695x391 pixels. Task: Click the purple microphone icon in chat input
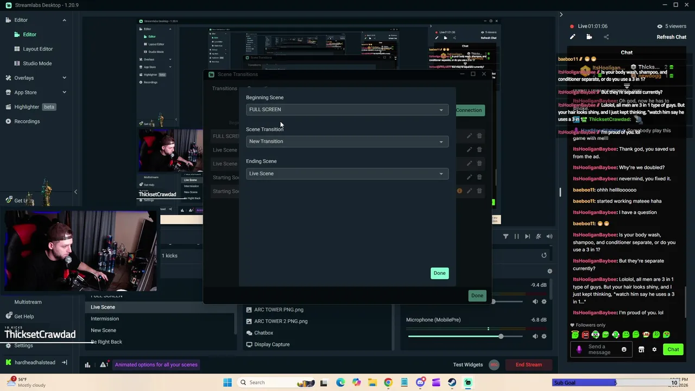pyautogui.click(x=579, y=349)
